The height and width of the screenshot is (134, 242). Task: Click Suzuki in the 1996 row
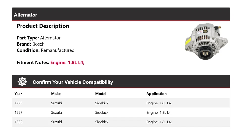tap(56, 103)
